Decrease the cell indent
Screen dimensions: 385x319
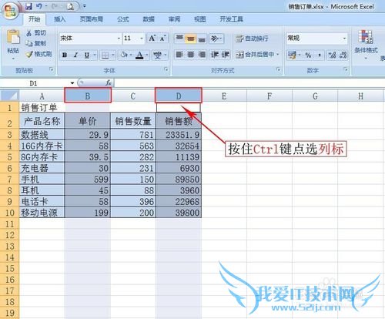coord(215,55)
